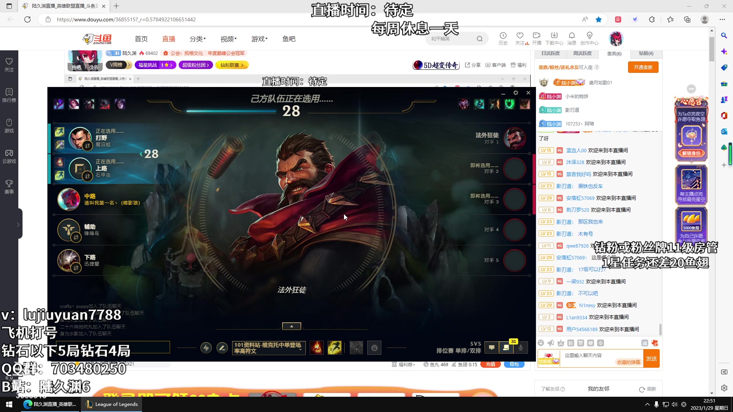The height and width of the screenshot is (412, 733).
Task: Open the emote selection icon
Action: point(374,348)
